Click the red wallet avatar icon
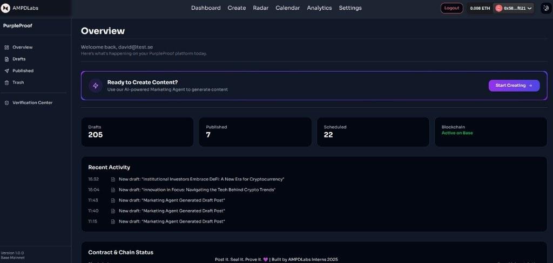The width and height of the screenshot is (553, 263). (498, 8)
